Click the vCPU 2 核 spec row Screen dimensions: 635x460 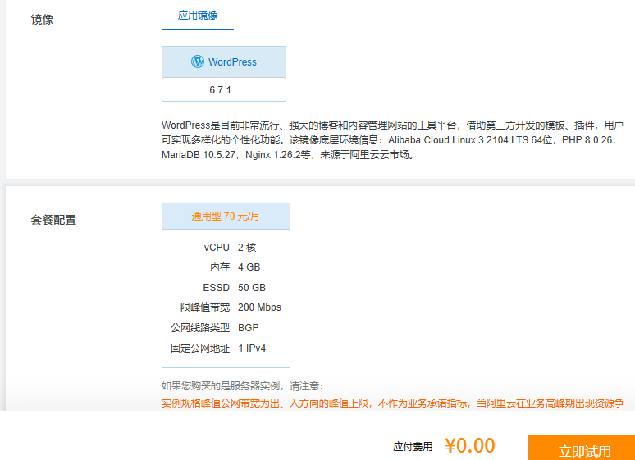click(226, 248)
